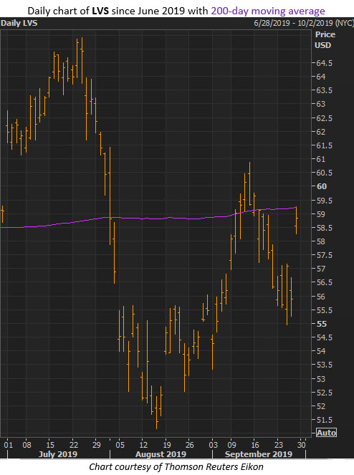Screen dimensions: 354x475
Task: Click the '30' date tick label
Action: click(x=301, y=445)
